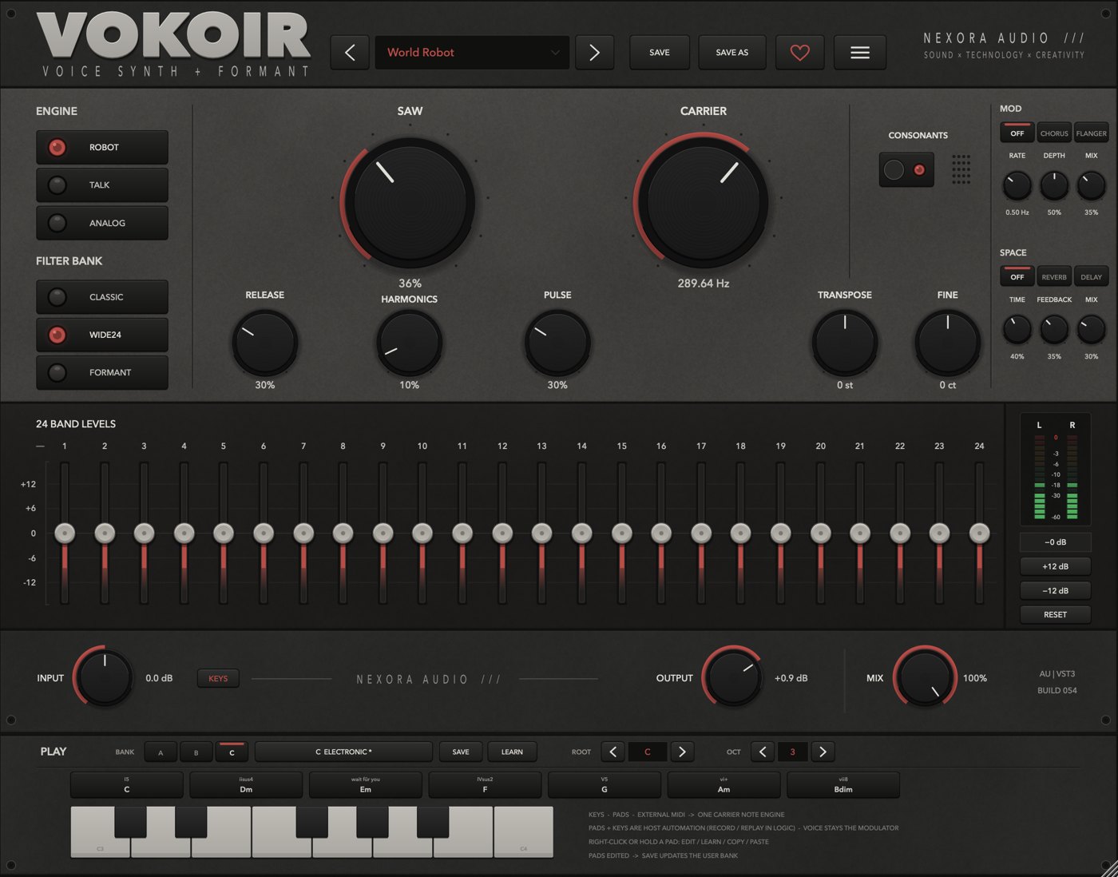Toggle the CONSONANTS switch
The image size is (1118, 877).
[x=906, y=169]
